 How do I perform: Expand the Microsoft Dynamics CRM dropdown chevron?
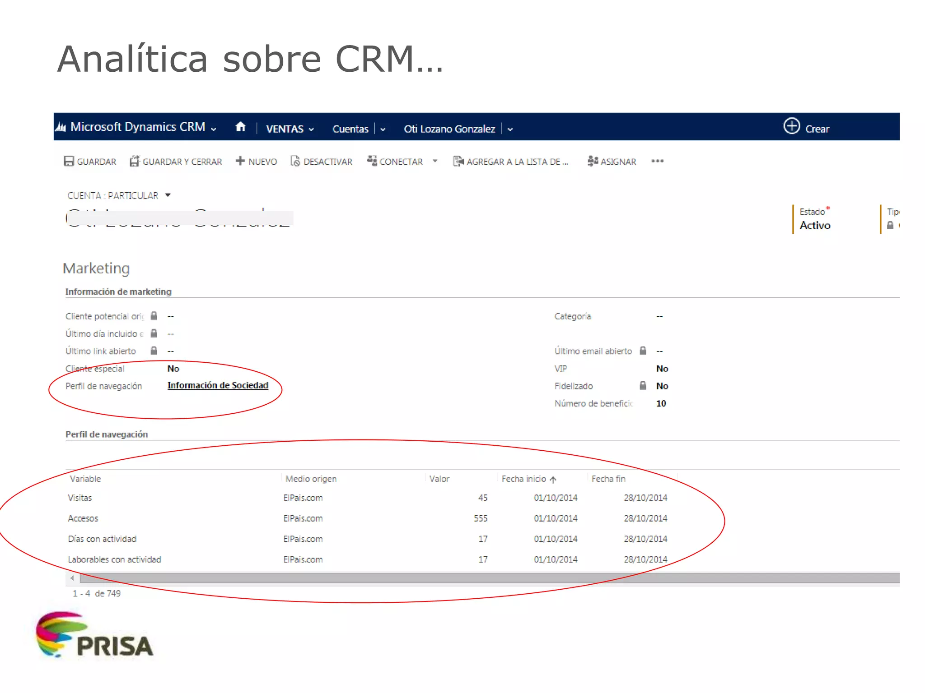click(214, 129)
